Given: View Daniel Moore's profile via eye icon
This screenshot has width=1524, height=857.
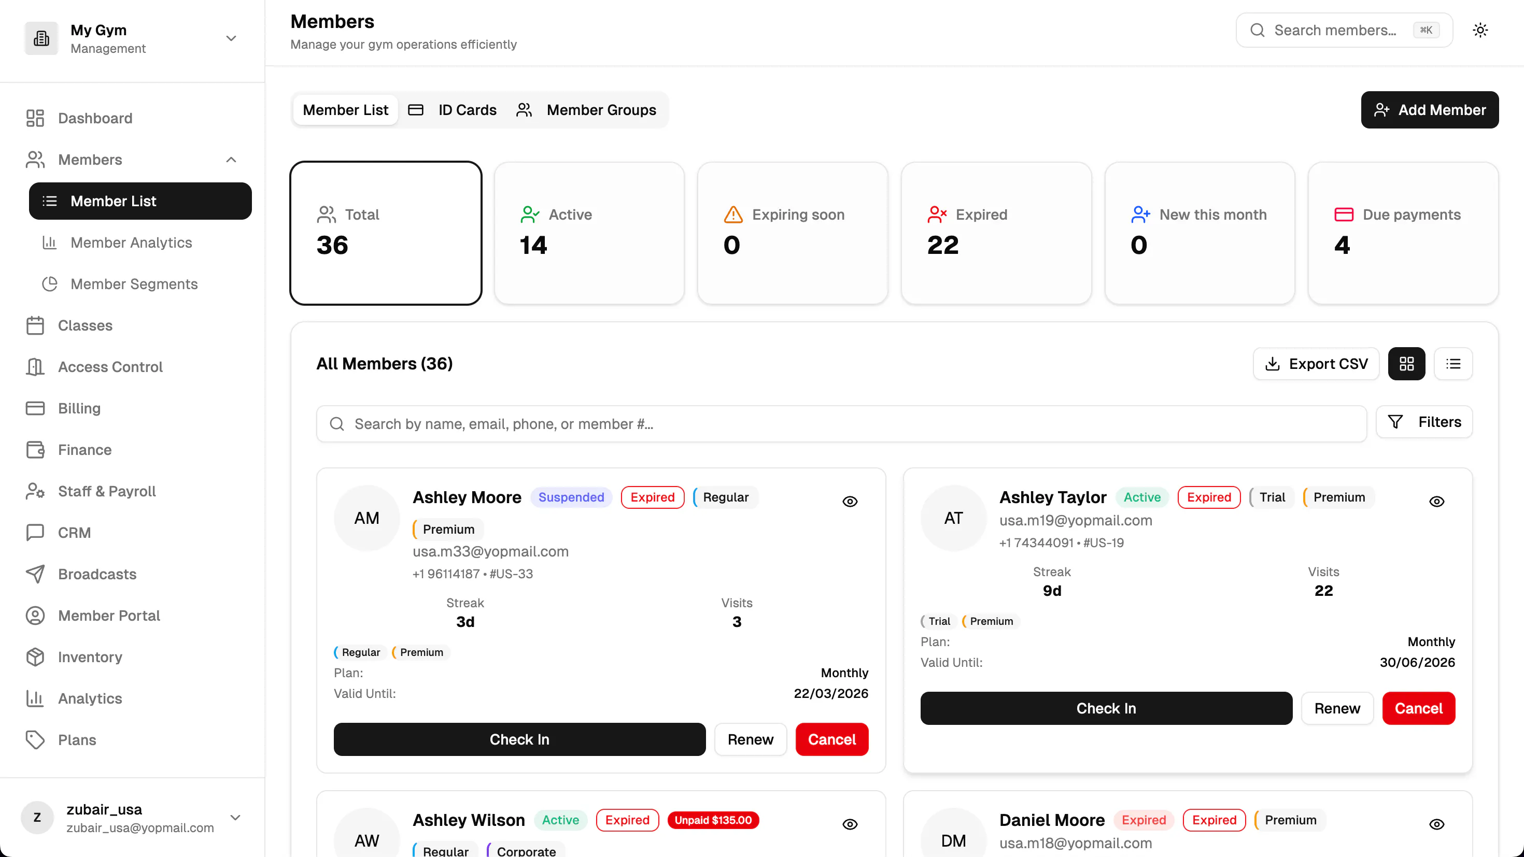Looking at the screenshot, I should (x=1437, y=824).
